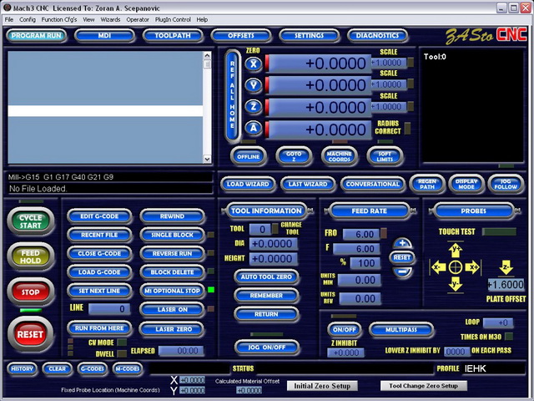The height and width of the screenshot is (401, 534).
Task: Click the red Stop button
Action: 31,292
